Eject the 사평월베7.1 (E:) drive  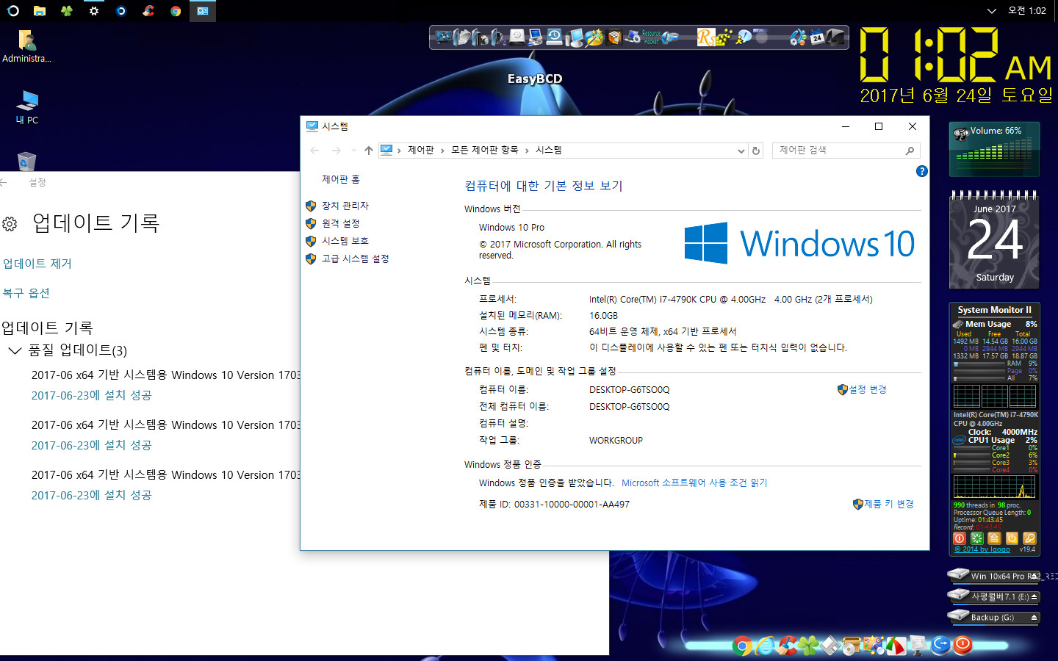1034,597
